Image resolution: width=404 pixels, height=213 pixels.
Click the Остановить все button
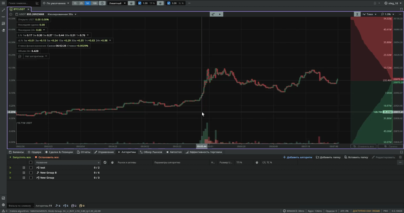point(47,157)
